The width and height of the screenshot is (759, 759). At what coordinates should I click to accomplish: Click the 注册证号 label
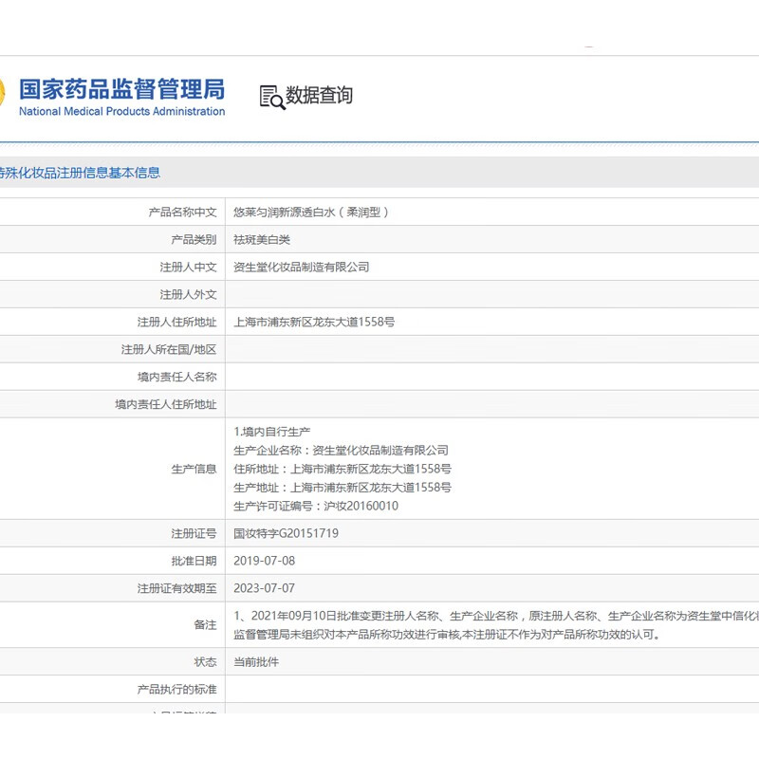click(x=194, y=534)
